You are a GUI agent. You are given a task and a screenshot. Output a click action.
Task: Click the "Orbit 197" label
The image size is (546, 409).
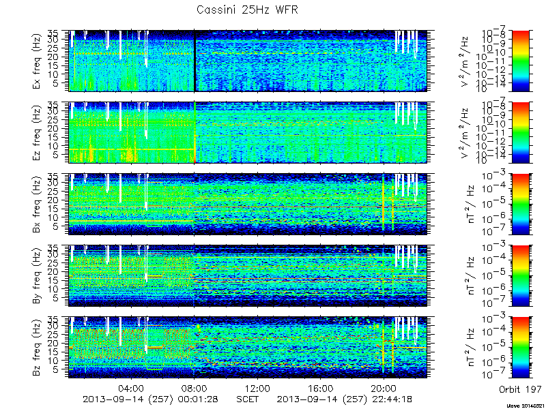click(520, 389)
